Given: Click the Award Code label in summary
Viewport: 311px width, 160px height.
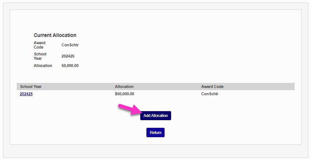Looking at the screenshot, I should [x=40, y=45].
